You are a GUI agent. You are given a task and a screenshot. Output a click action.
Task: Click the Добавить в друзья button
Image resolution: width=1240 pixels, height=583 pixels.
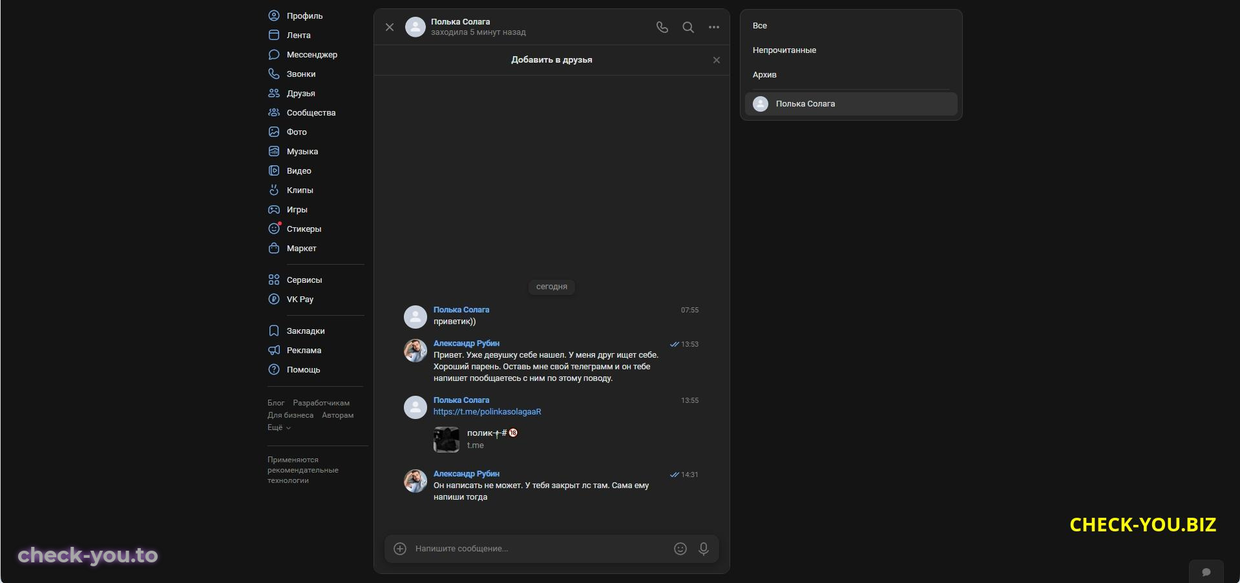point(552,59)
